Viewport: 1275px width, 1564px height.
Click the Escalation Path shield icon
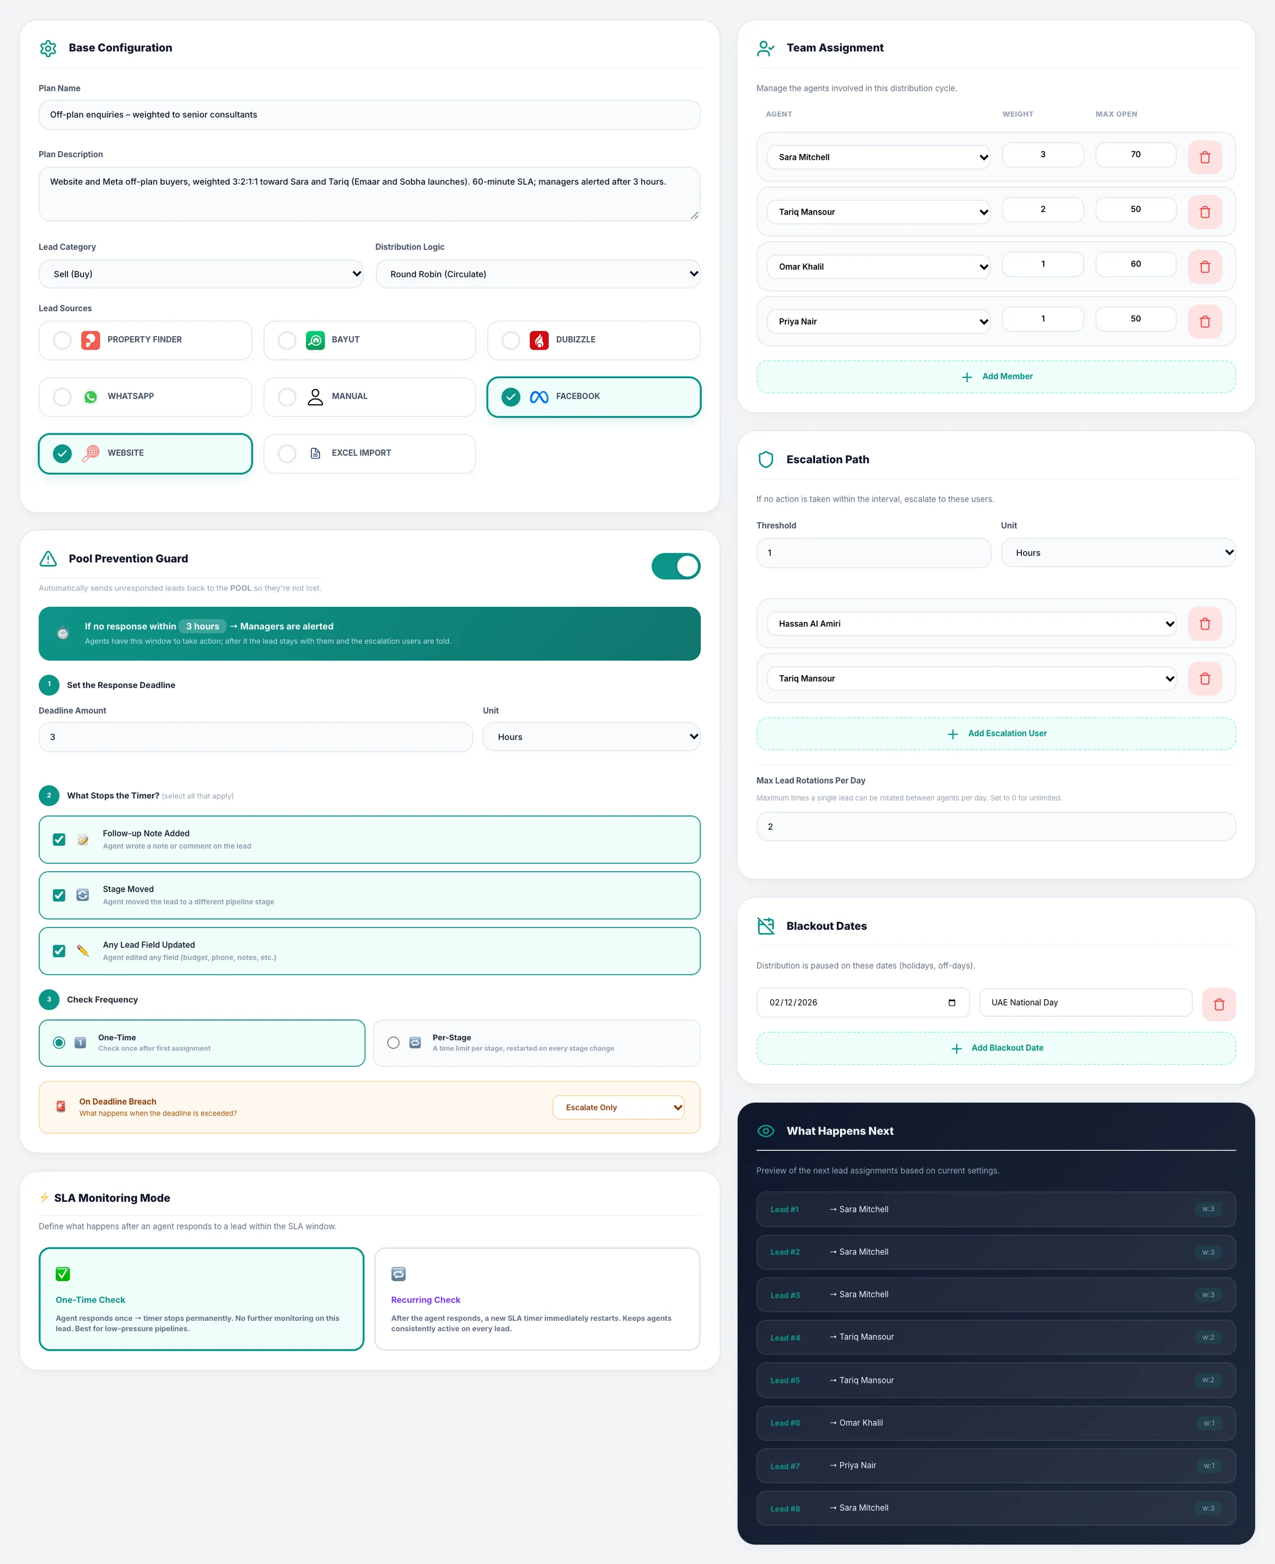766,460
